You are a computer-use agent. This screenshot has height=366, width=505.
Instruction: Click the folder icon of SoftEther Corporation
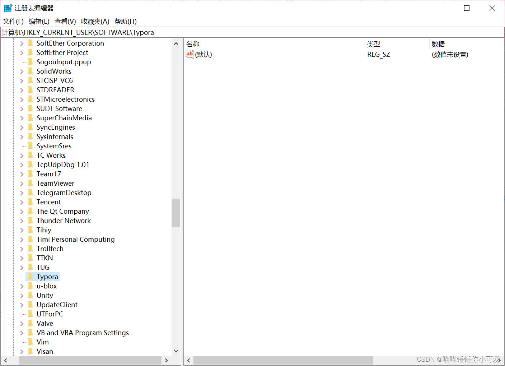tap(31, 43)
